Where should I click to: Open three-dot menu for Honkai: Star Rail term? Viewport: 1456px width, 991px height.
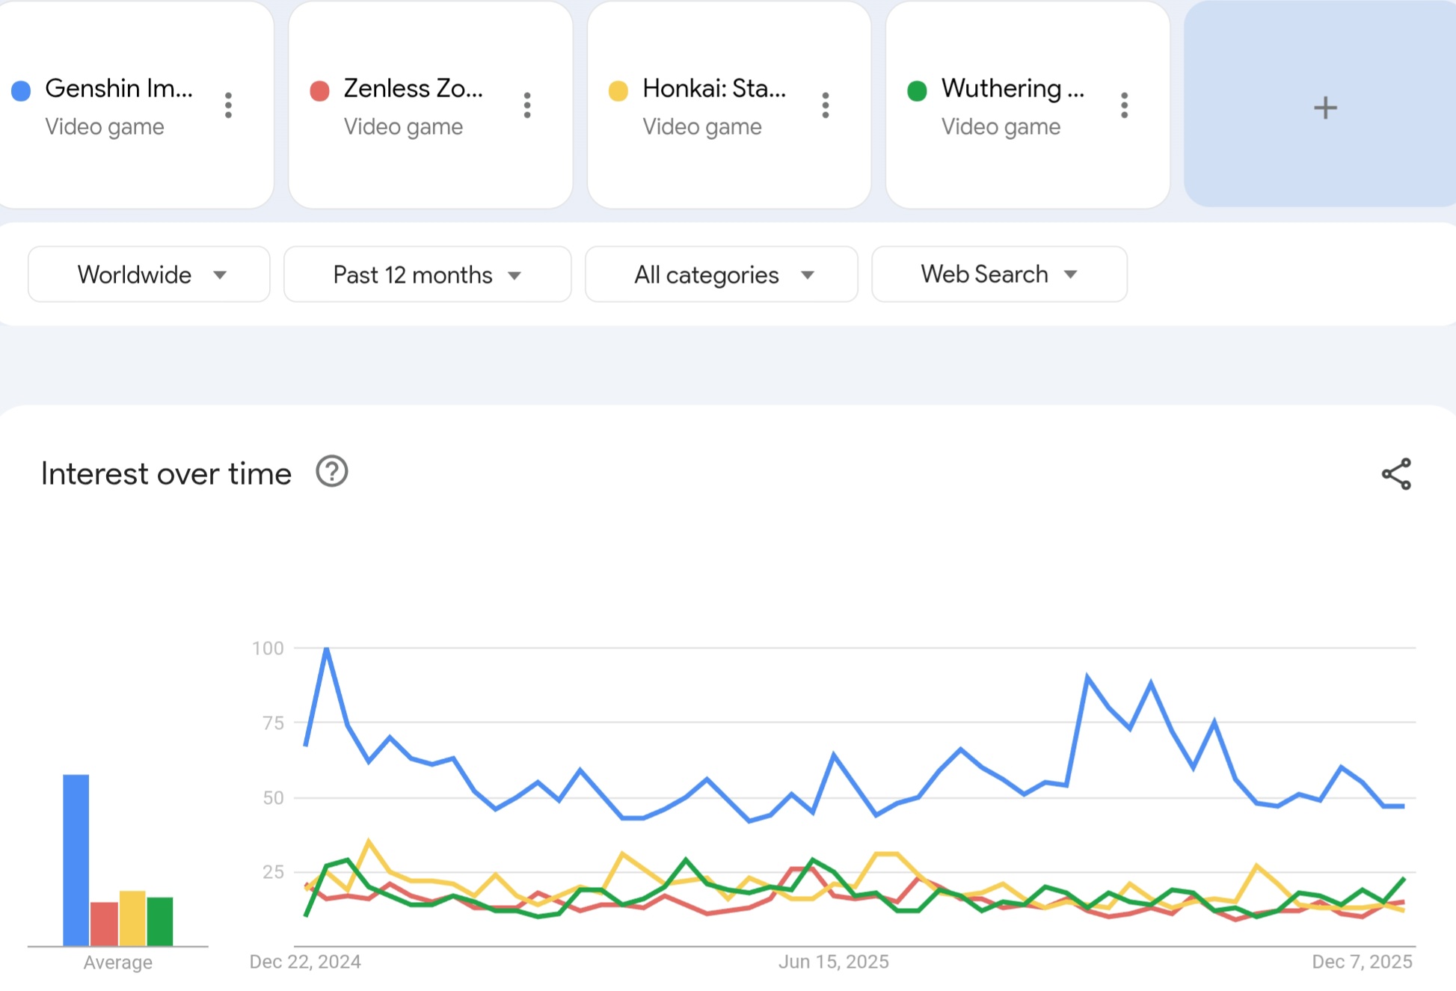pos(826,105)
